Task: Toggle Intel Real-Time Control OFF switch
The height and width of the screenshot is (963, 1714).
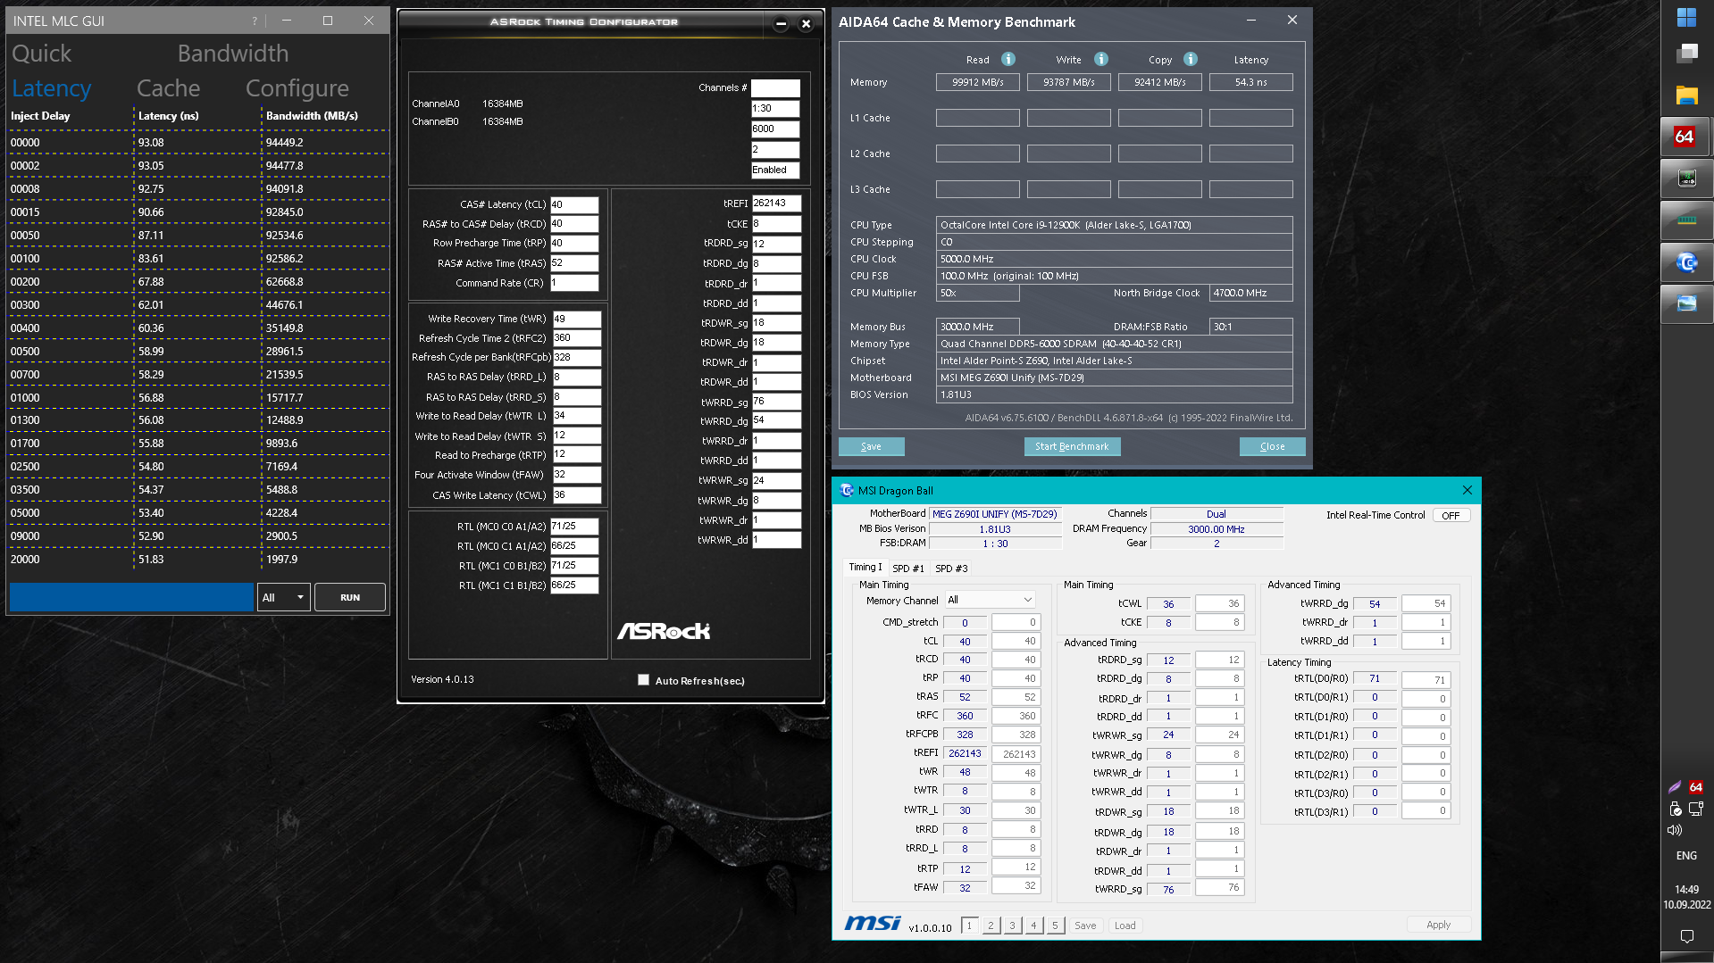Action: (1451, 515)
